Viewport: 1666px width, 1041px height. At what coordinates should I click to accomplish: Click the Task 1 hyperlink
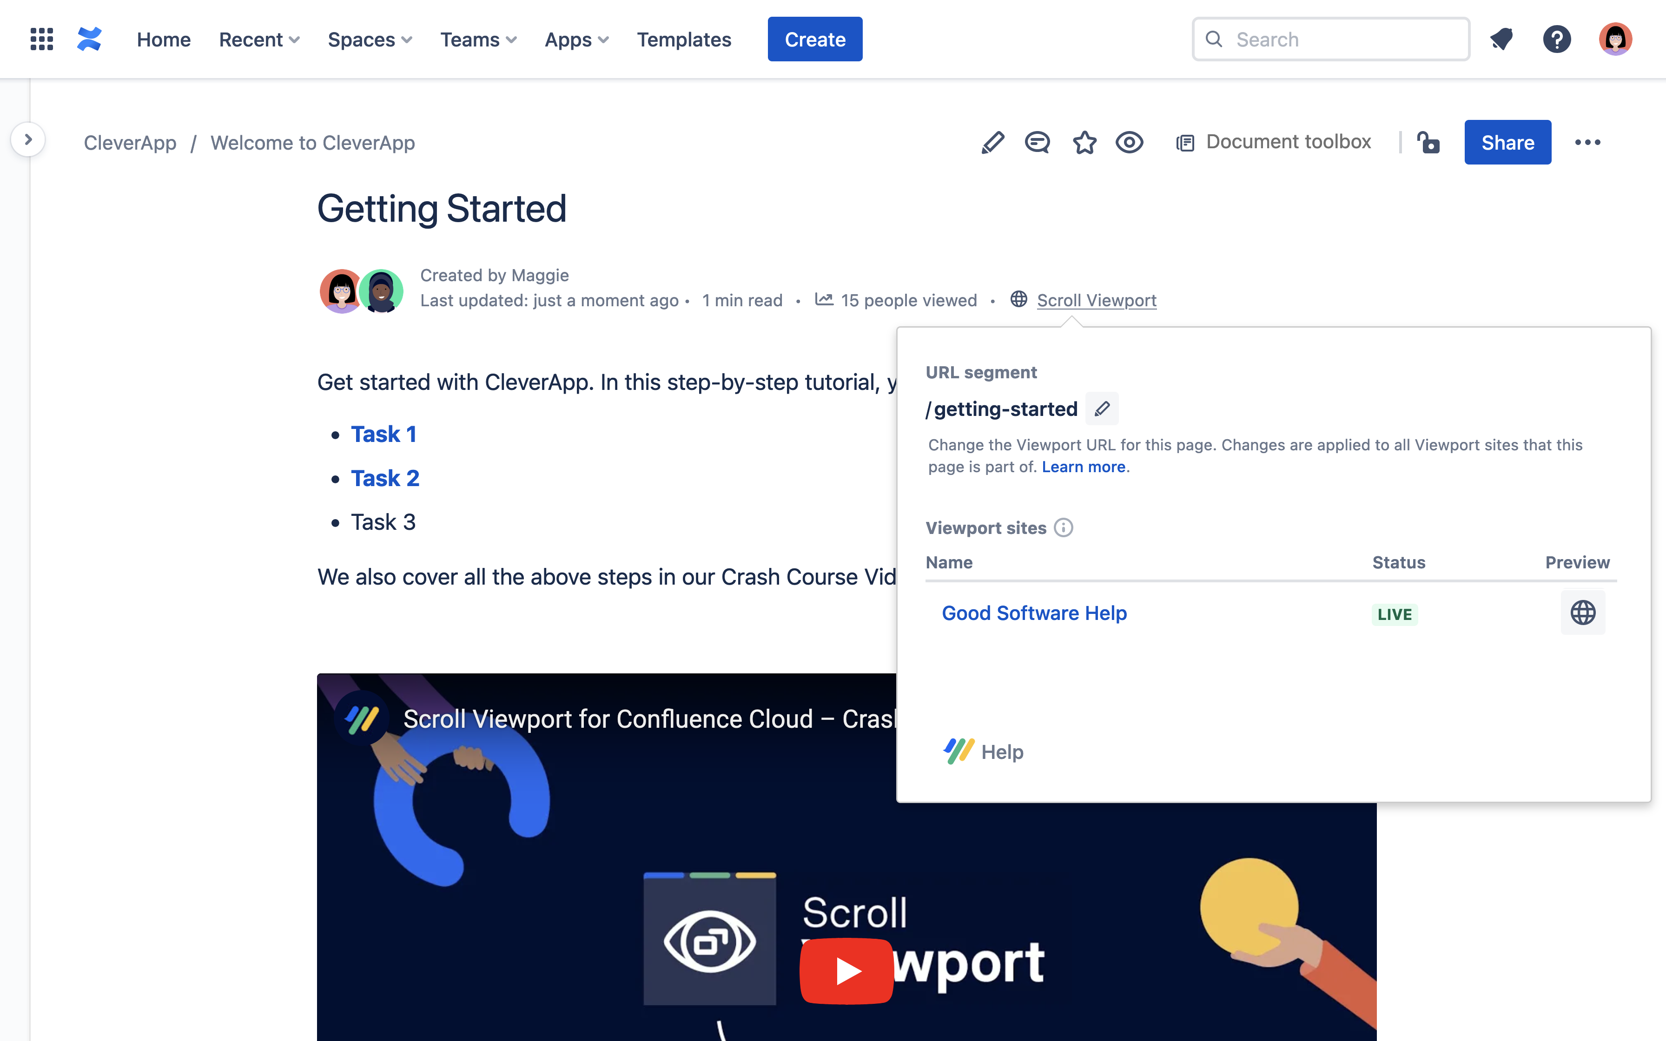tap(384, 433)
